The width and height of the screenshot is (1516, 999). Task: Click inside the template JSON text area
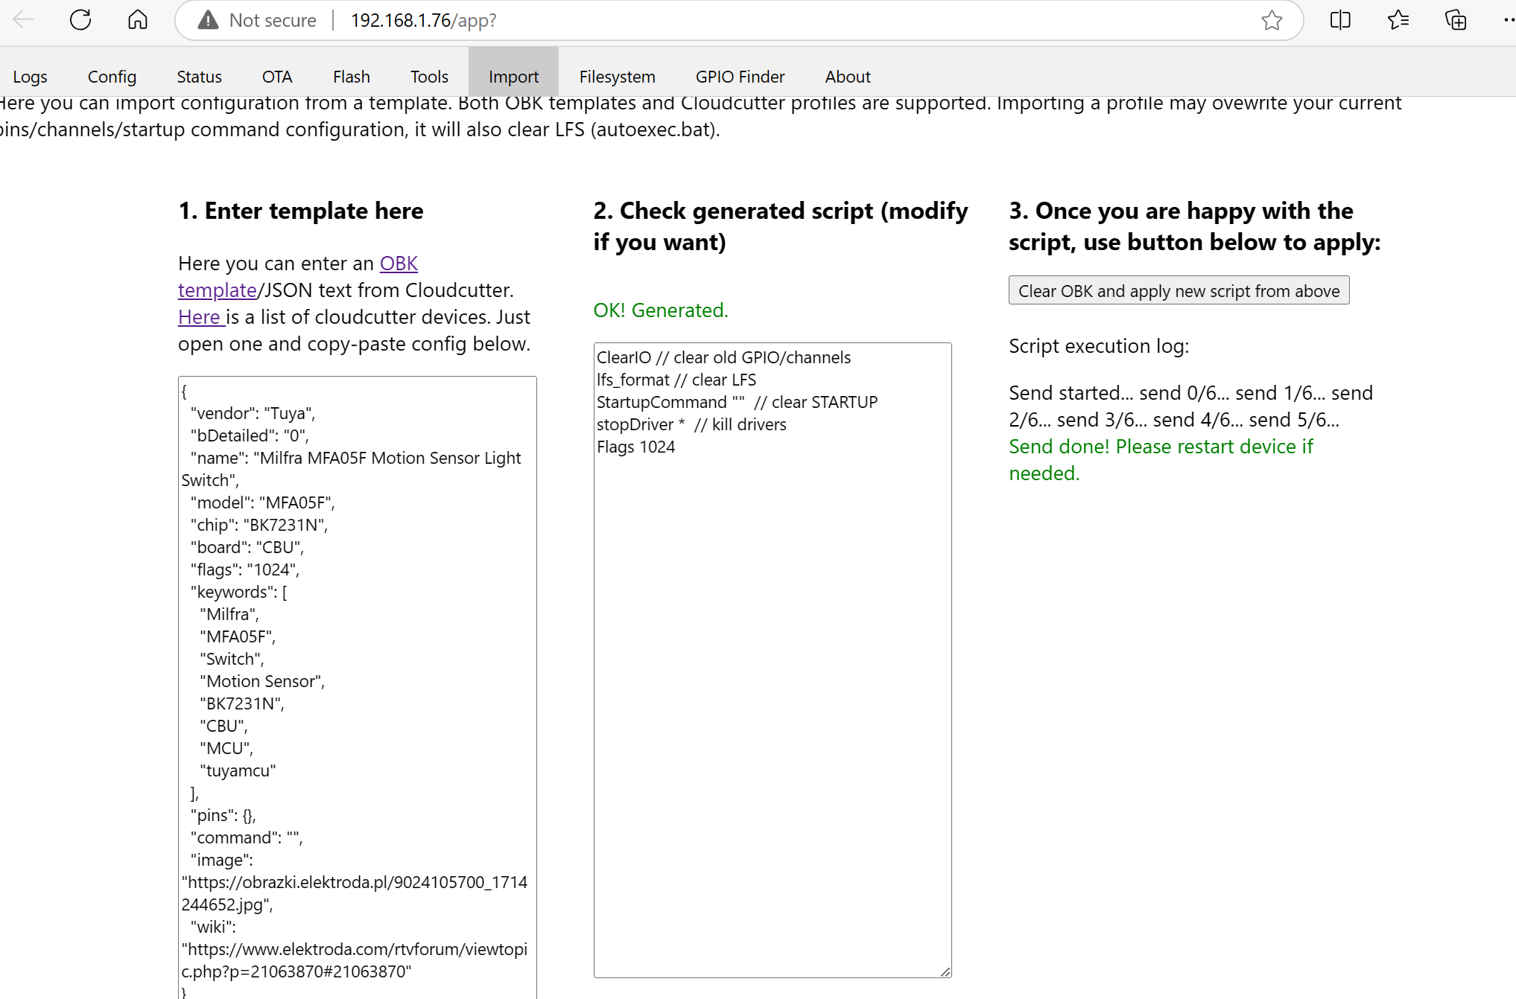(357, 687)
